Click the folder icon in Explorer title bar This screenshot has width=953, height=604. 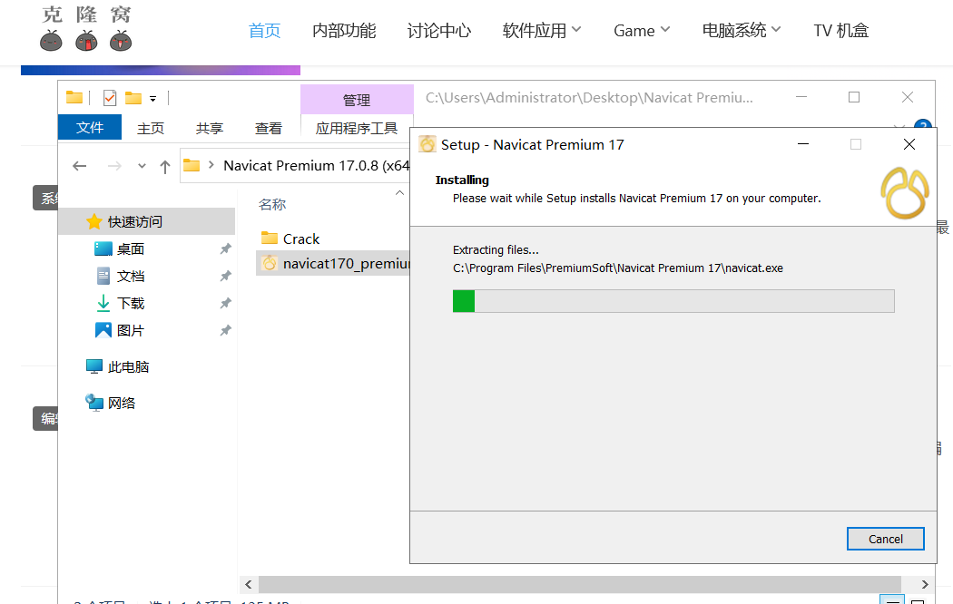[74, 97]
